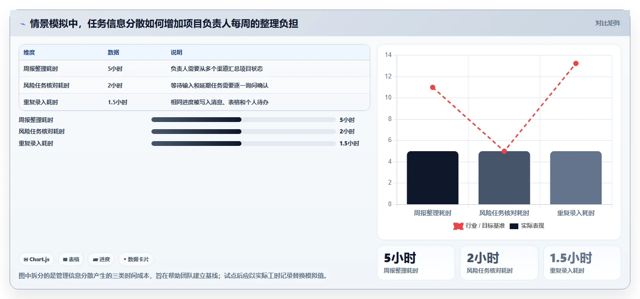The height and width of the screenshot is (299, 640).
Task: Click the 说明 column header
Action: (176, 53)
